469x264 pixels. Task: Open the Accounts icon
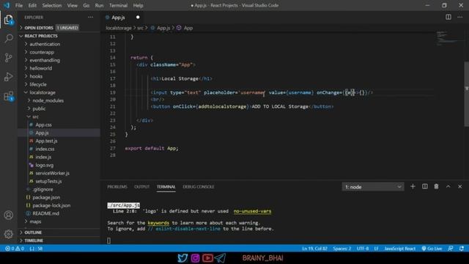(x=9, y=215)
